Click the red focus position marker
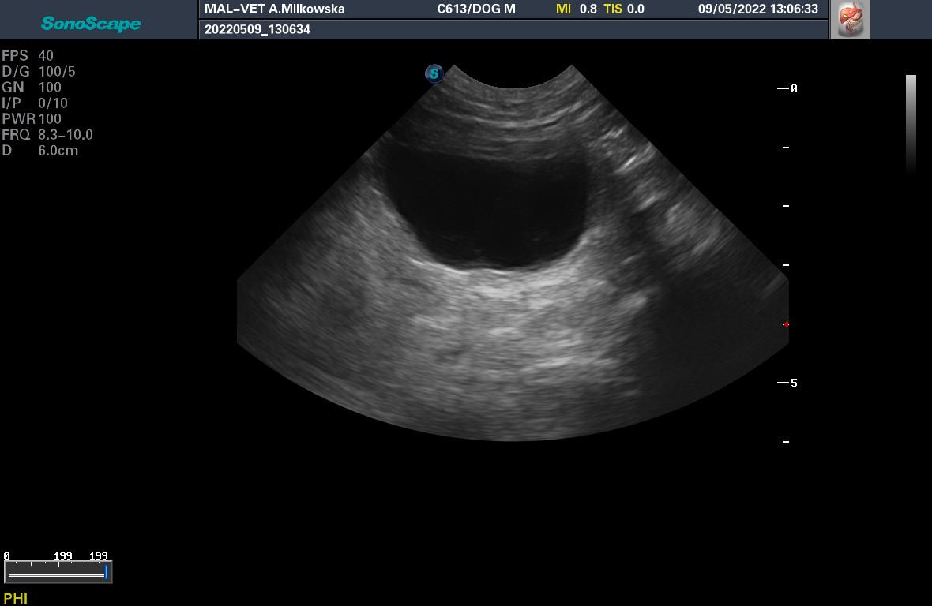The height and width of the screenshot is (606, 932). pyautogui.click(x=785, y=324)
